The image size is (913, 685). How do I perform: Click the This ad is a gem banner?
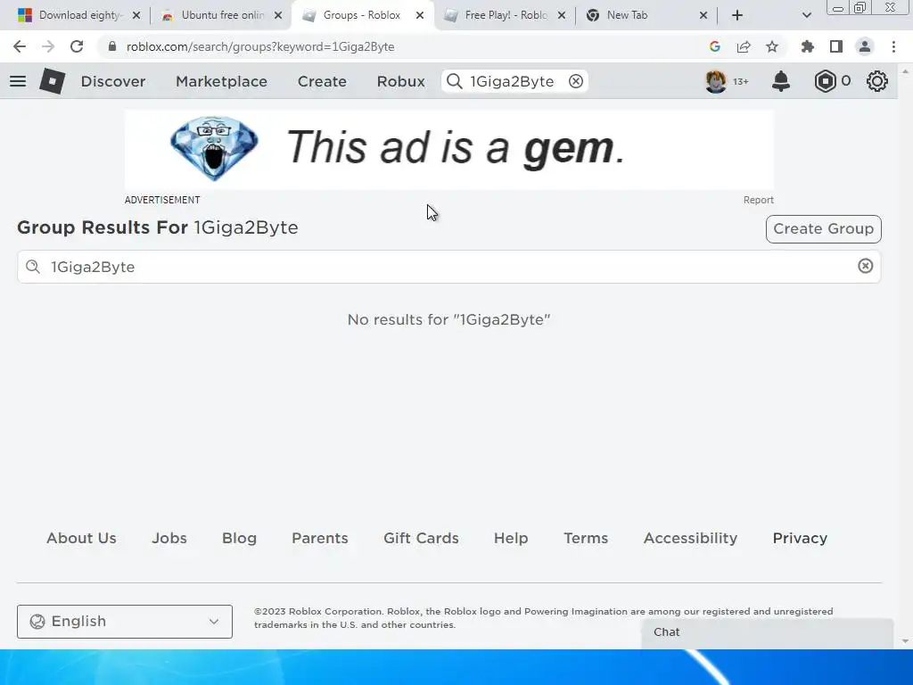(449, 150)
